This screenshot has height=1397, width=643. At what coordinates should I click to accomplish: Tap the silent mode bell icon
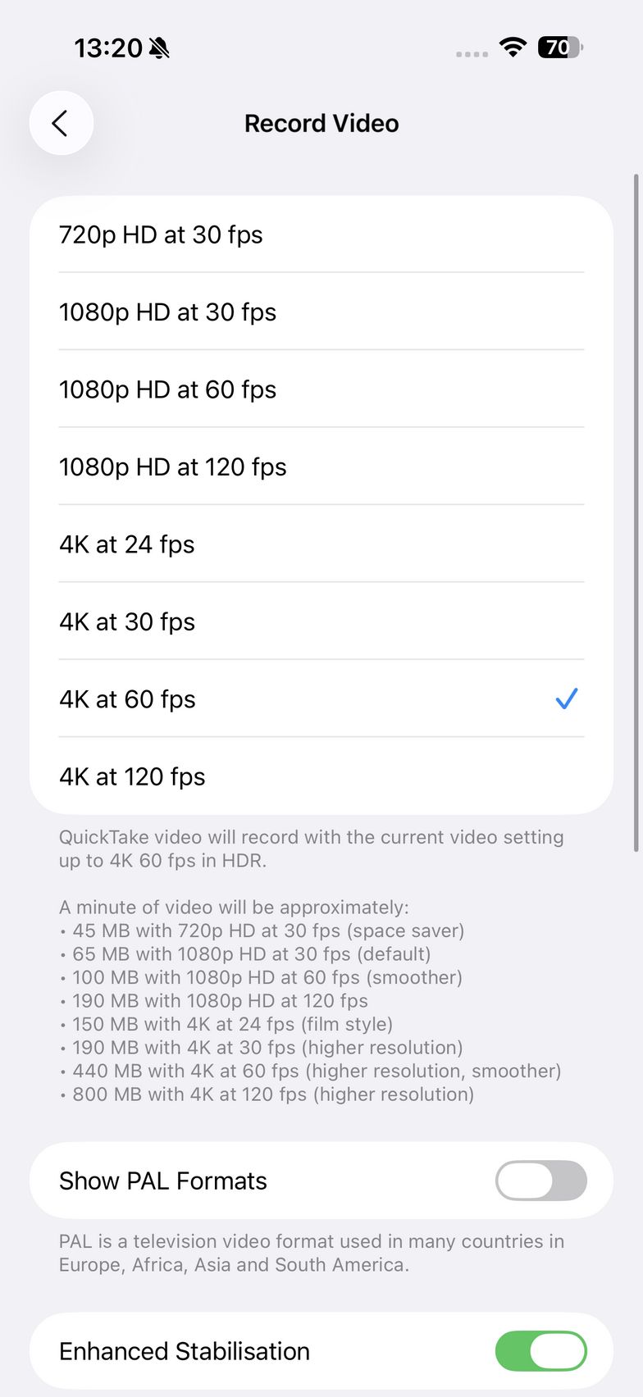(x=160, y=48)
